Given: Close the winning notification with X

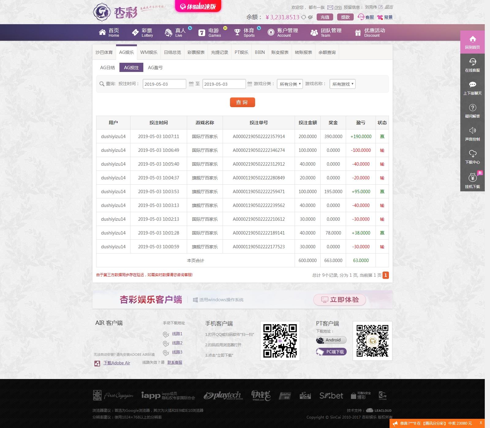Looking at the screenshot, I should (x=481, y=423).
